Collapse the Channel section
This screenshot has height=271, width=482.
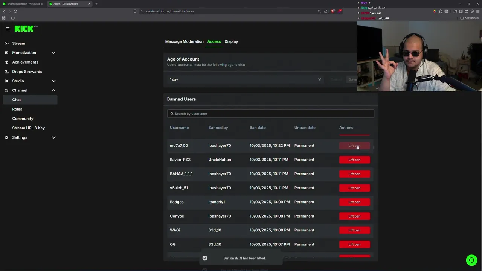[53, 90]
